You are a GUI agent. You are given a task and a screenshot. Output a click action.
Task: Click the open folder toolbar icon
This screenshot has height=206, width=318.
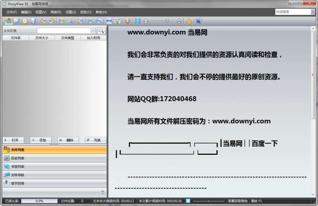coord(17,21)
